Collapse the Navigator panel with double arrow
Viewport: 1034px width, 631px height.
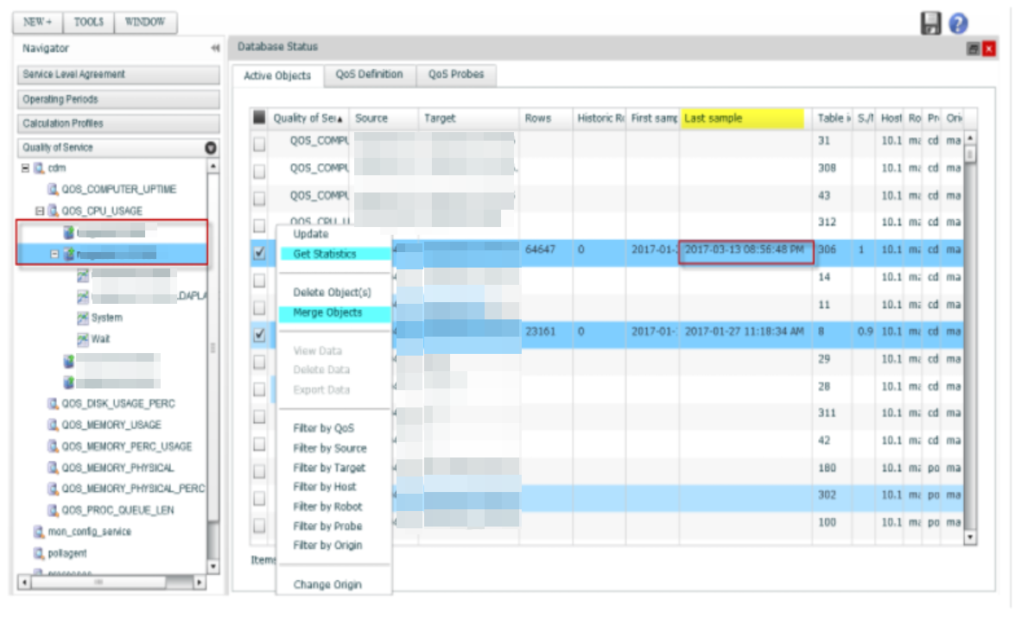point(215,49)
